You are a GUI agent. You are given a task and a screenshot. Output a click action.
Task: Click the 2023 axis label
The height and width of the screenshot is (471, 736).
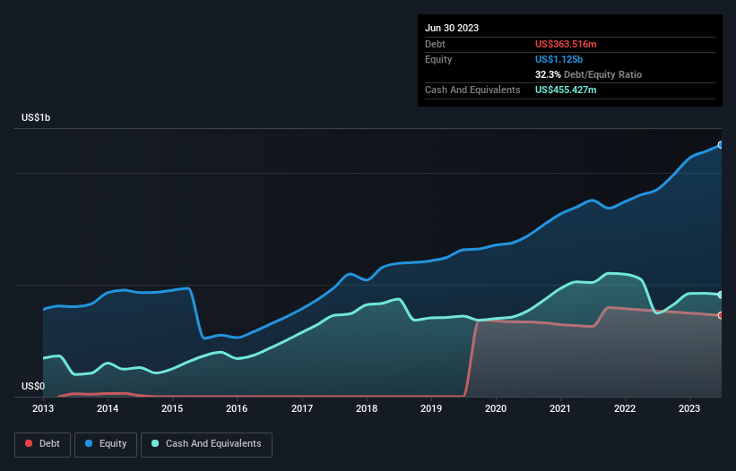pos(689,408)
